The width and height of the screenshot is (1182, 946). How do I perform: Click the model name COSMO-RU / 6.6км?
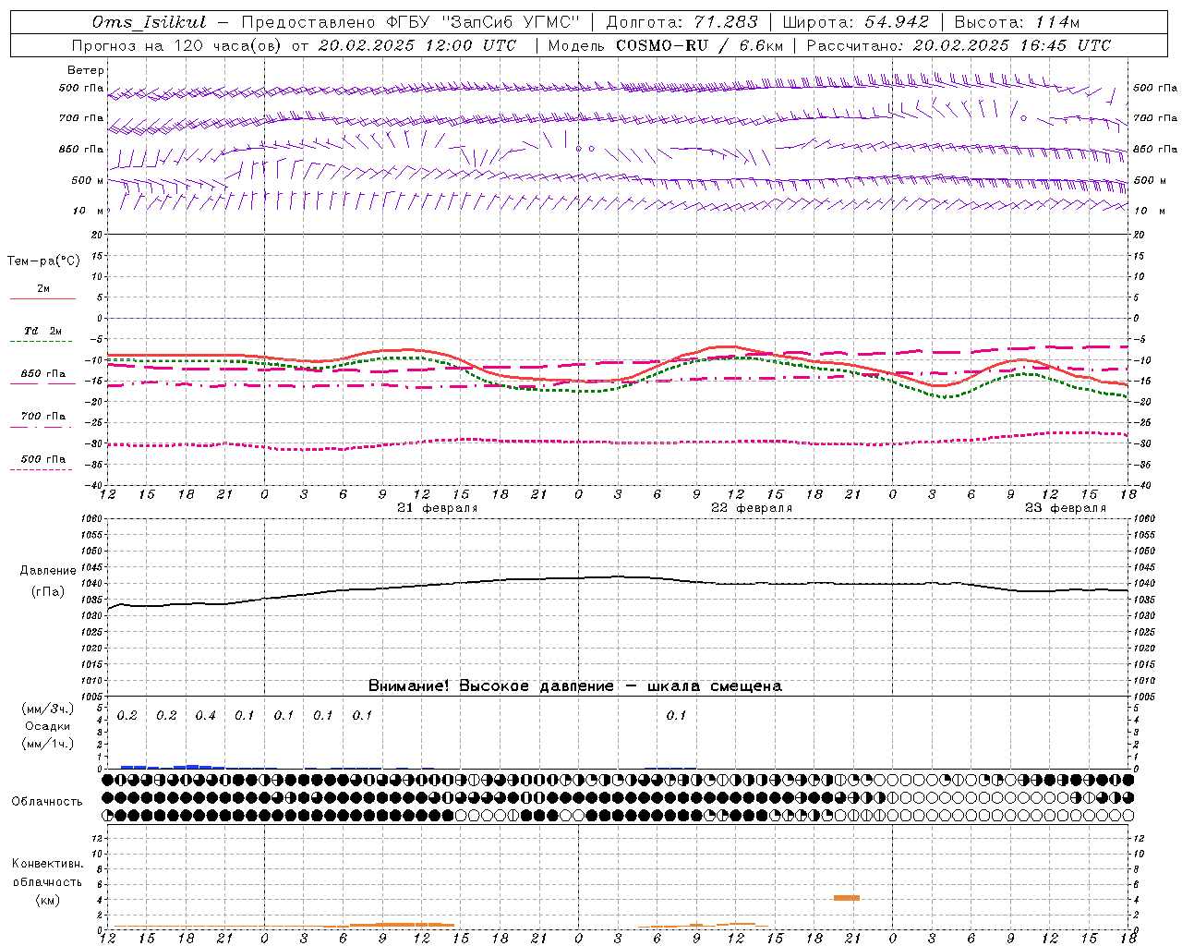pyautogui.click(x=700, y=45)
